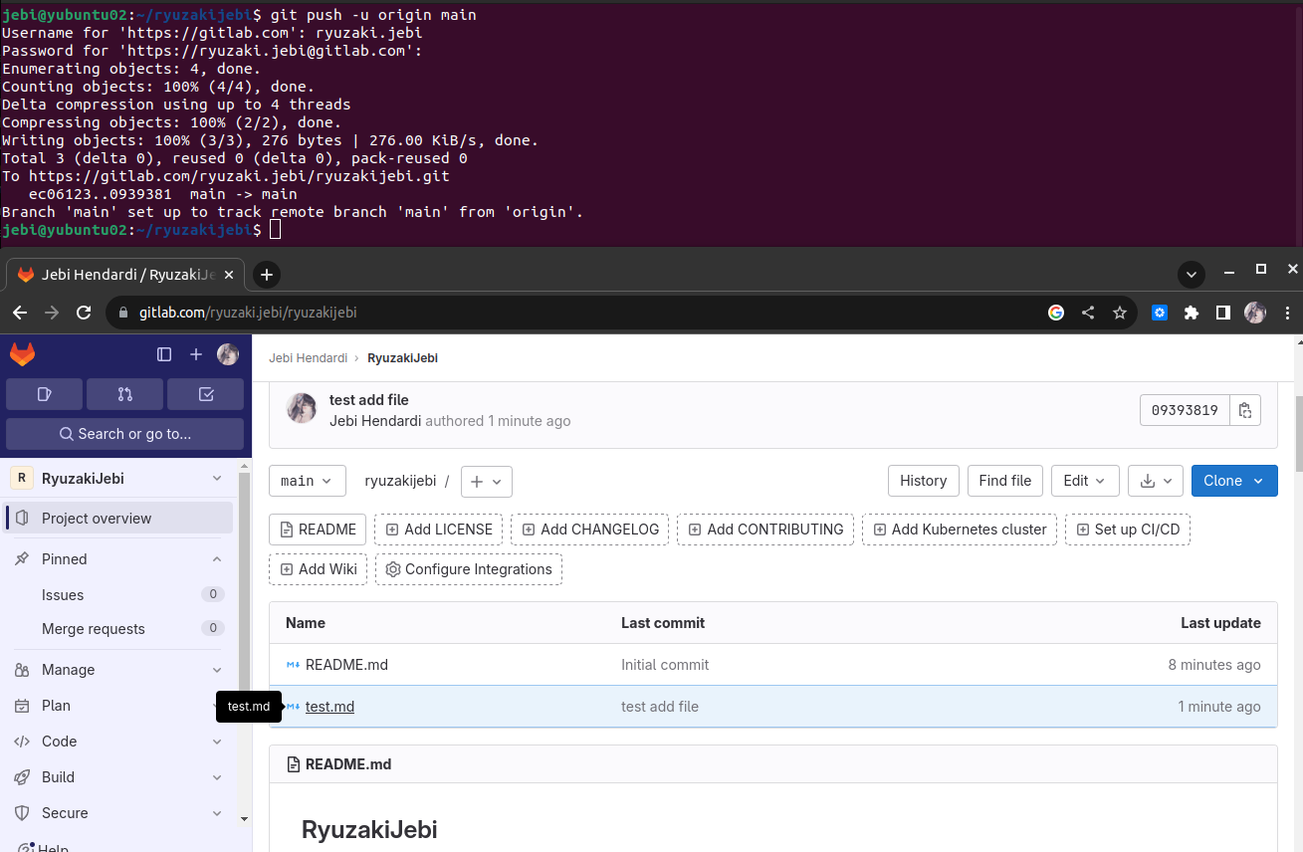
Task: Open the Extensions puzzle icon
Action: (x=1192, y=313)
